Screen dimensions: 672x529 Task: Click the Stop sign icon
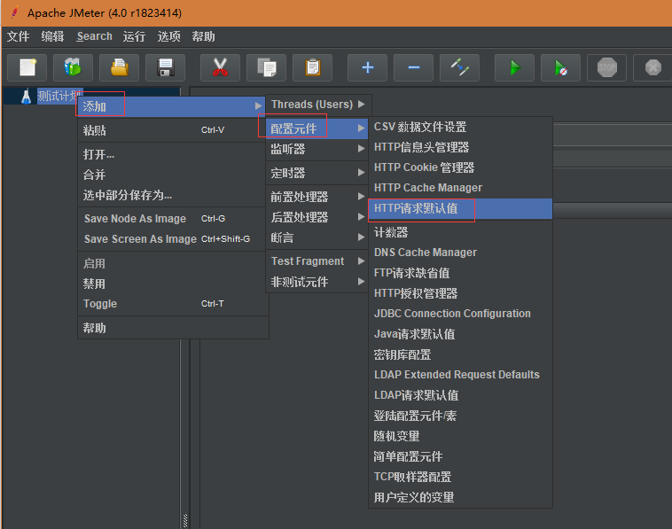[x=607, y=67]
